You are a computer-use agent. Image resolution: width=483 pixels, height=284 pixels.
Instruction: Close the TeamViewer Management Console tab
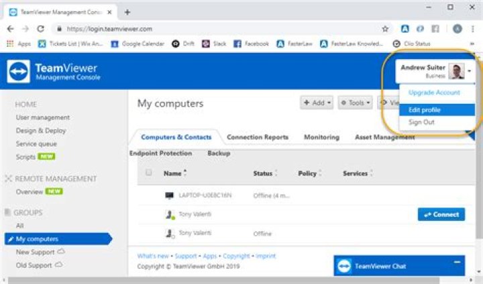[109, 12]
